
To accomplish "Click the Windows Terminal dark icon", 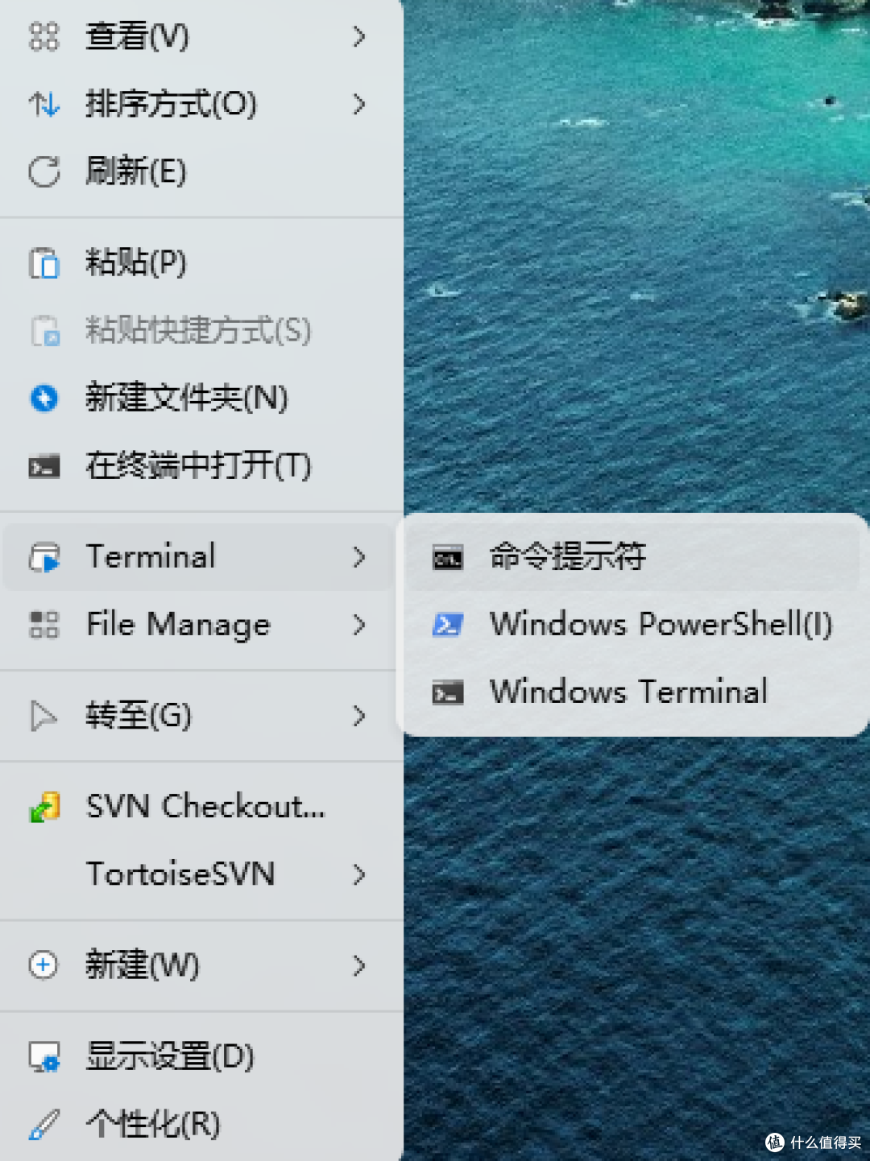I will point(449,692).
